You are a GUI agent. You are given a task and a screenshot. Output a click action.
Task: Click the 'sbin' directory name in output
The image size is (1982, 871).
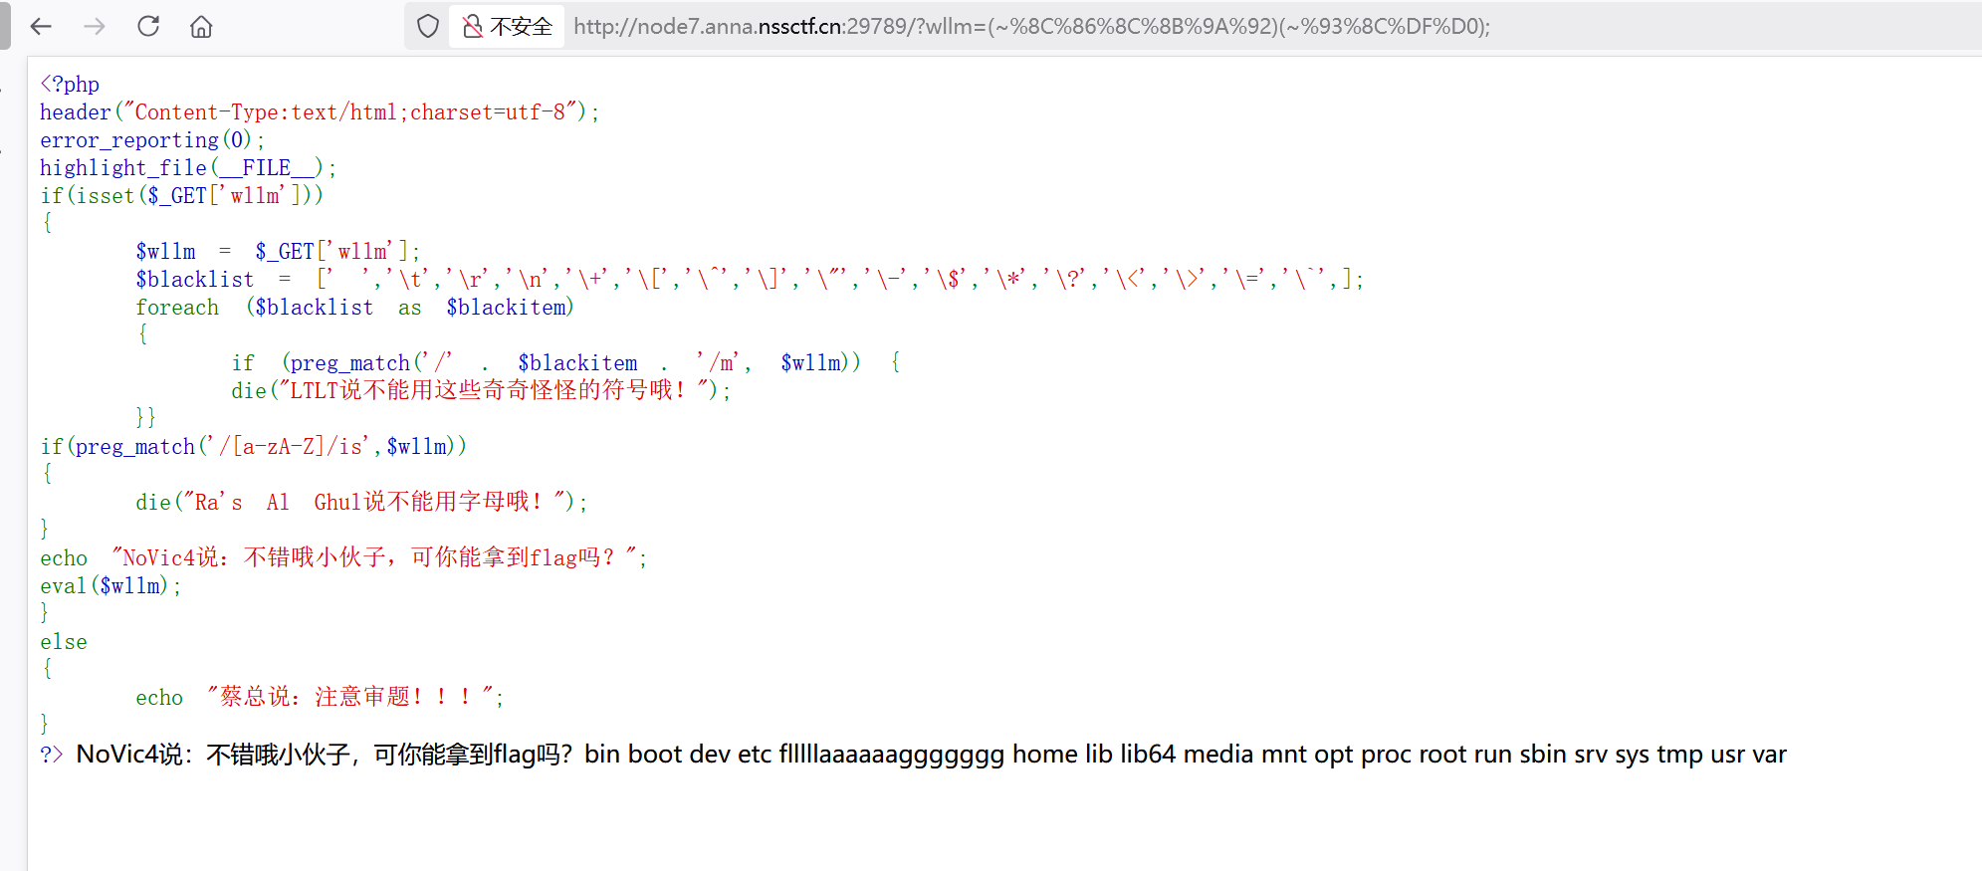[1543, 755]
